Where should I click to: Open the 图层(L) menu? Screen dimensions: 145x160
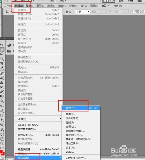pyautogui.click(x=40, y=6)
